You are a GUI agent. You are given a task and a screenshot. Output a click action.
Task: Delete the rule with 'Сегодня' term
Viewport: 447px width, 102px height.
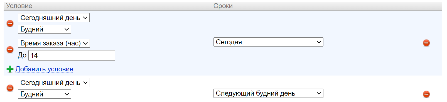(x=426, y=43)
